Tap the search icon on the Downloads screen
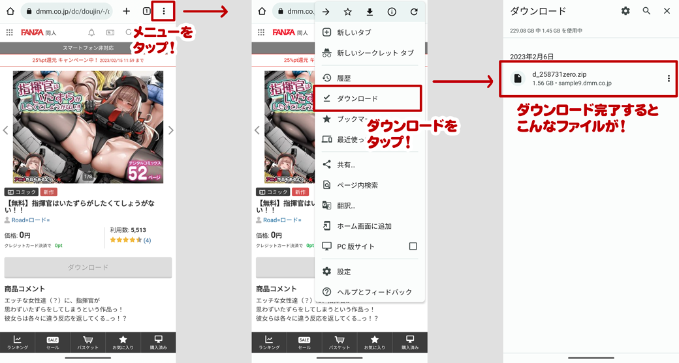 pyautogui.click(x=646, y=11)
